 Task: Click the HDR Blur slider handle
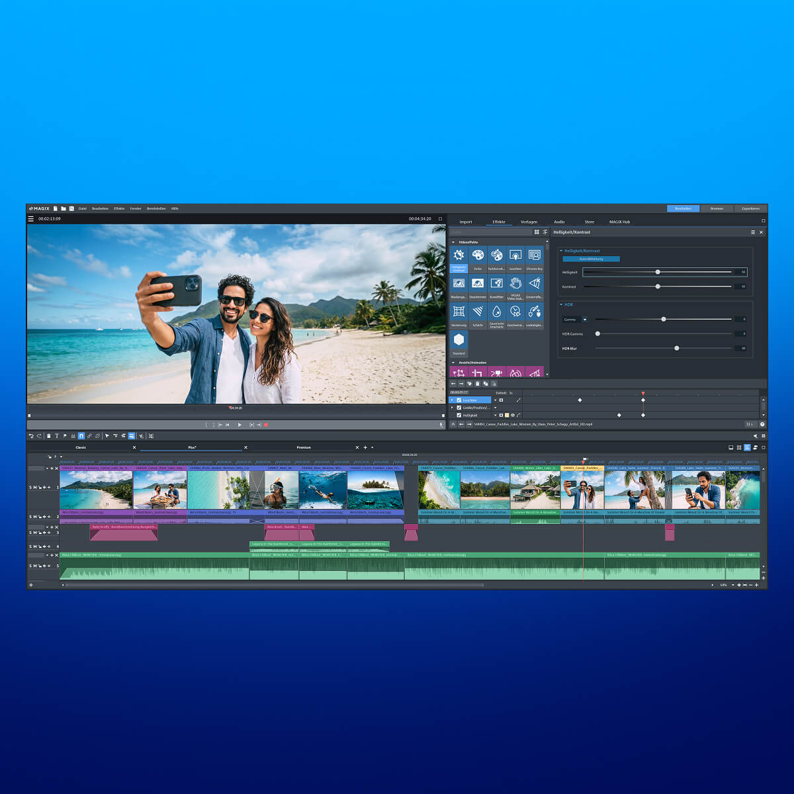676,348
